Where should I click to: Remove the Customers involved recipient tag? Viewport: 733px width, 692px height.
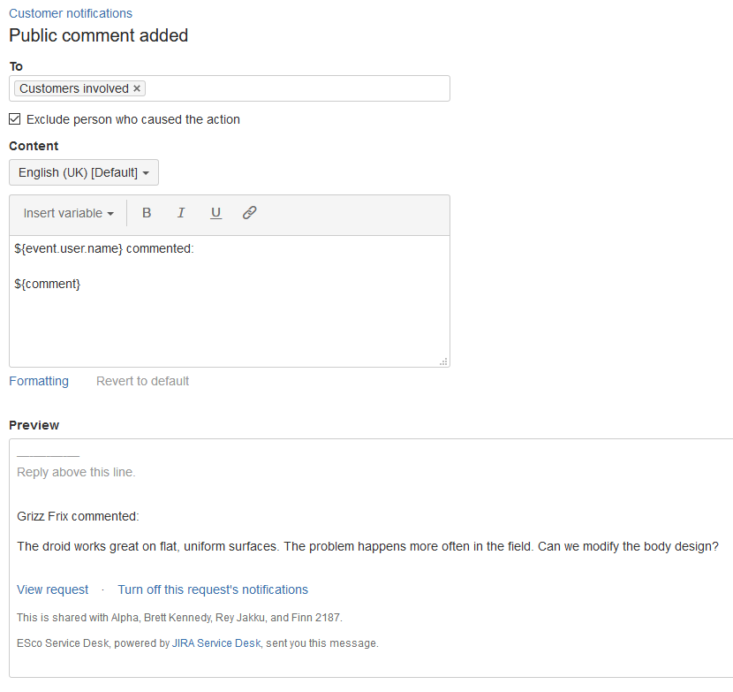137,88
